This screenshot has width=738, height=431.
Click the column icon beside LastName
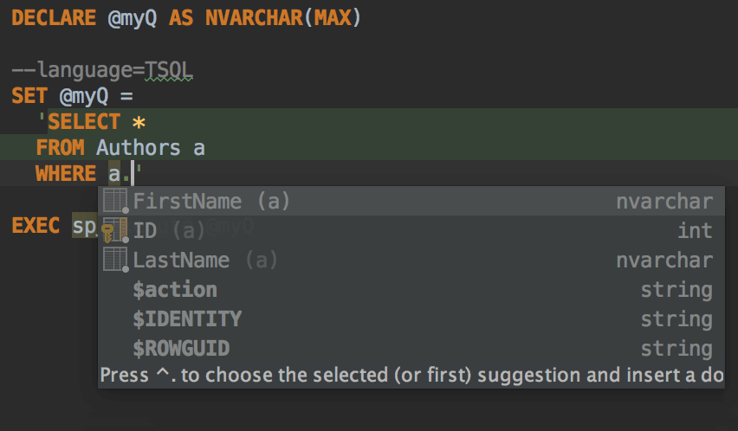116,260
